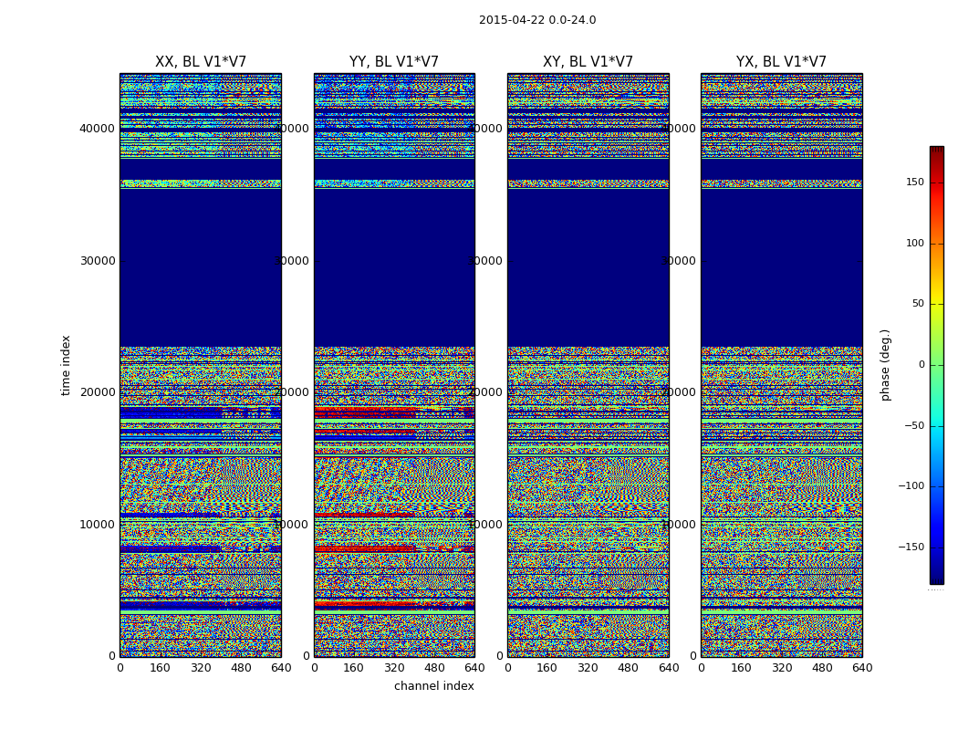The width and height of the screenshot is (958, 730).
Task: Click the YX polarization phase heatmap
Action: (x=781, y=365)
